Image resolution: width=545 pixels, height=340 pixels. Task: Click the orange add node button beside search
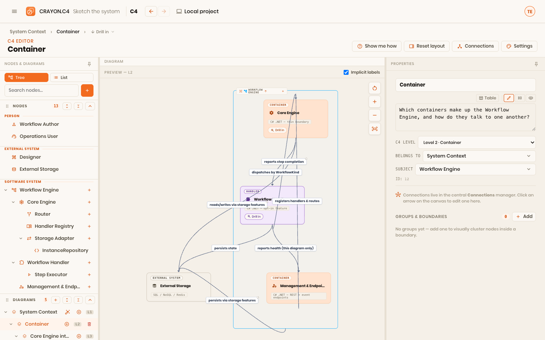click(87, 90)
